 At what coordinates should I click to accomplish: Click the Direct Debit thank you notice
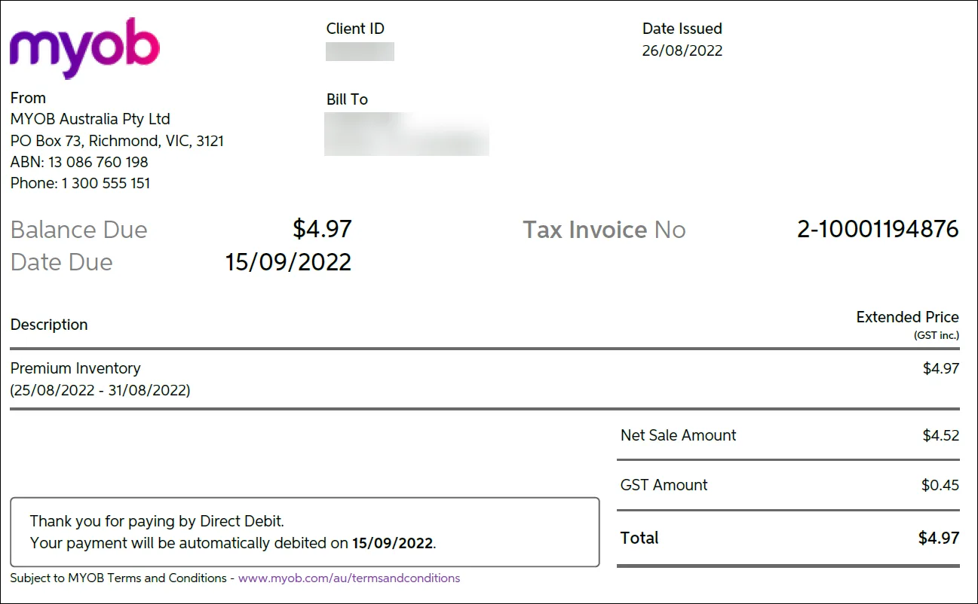tap(305, 532)
